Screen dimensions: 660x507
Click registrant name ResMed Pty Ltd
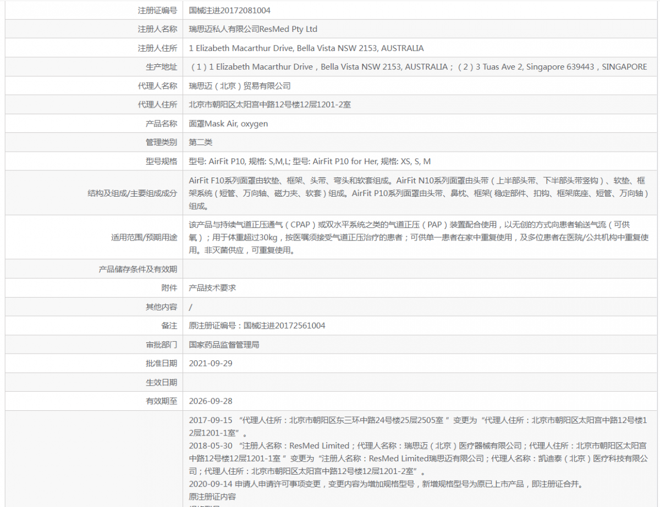(253, 29)
